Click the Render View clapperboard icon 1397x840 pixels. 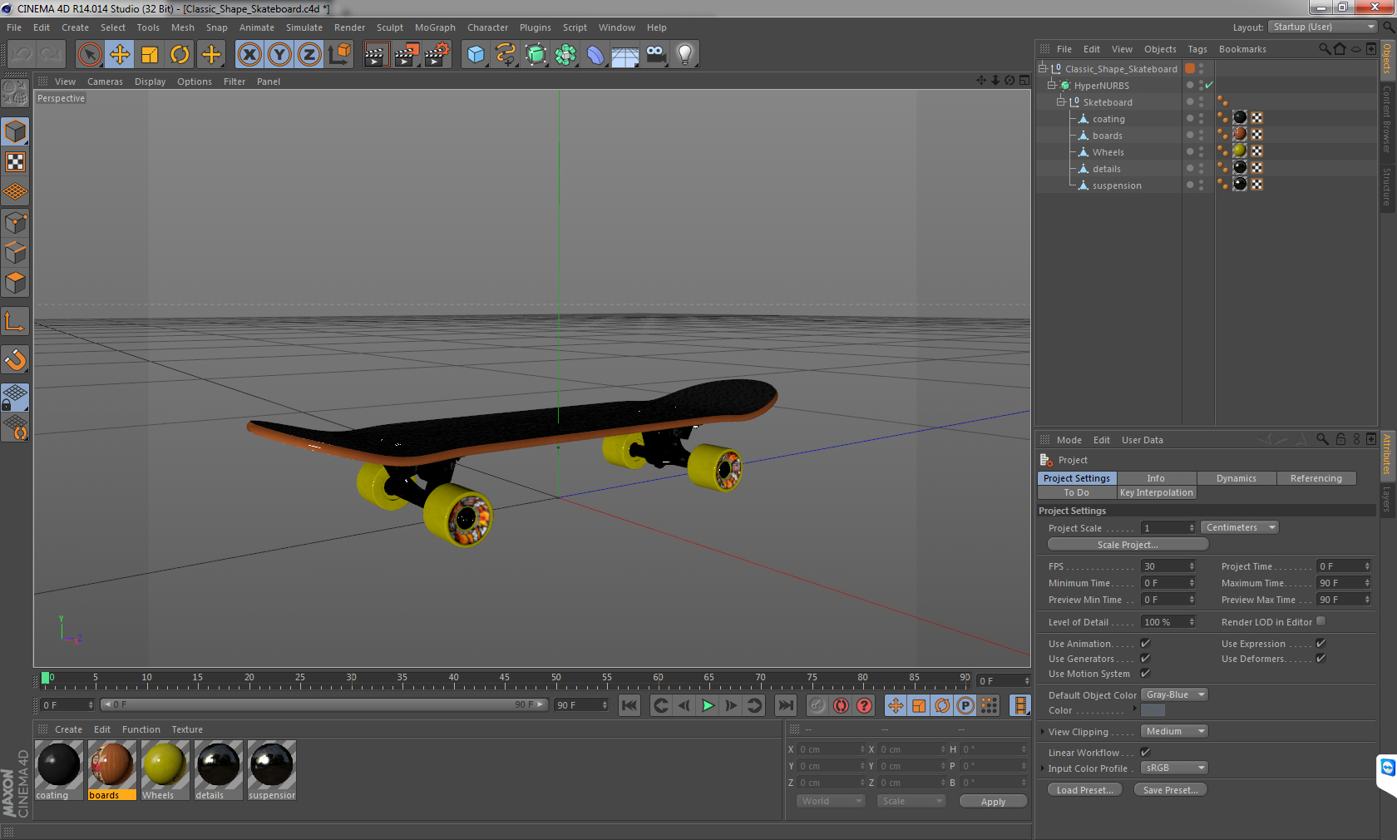coord(376,55)
